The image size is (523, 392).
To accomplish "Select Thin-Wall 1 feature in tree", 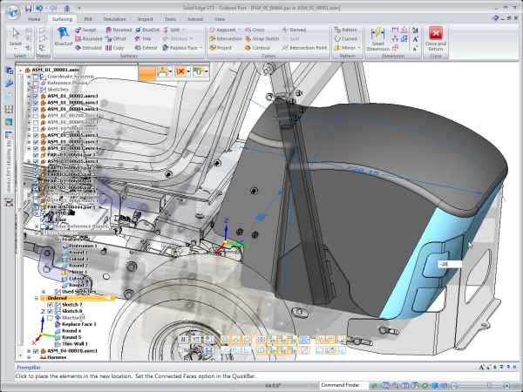I will [74, 345].
